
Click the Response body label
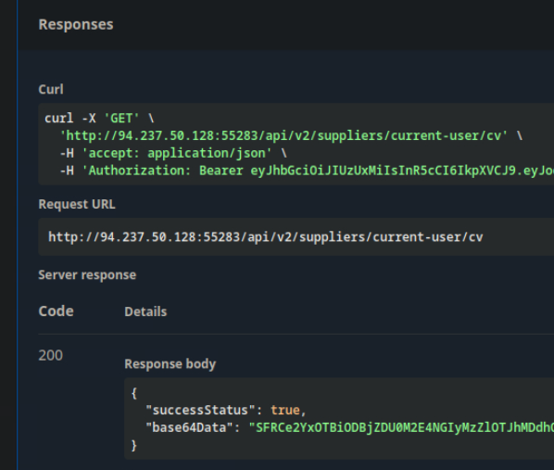click(x=170, y=364)
